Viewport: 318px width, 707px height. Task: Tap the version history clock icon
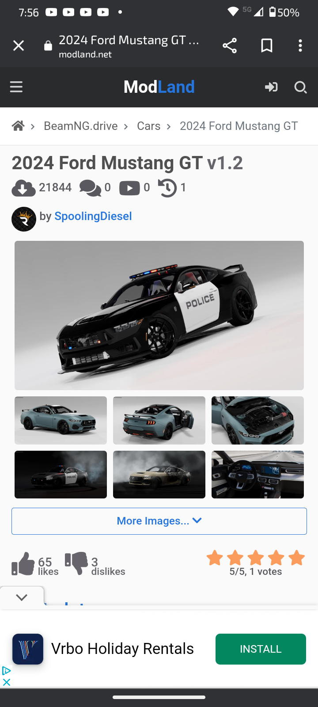[167, 188]
